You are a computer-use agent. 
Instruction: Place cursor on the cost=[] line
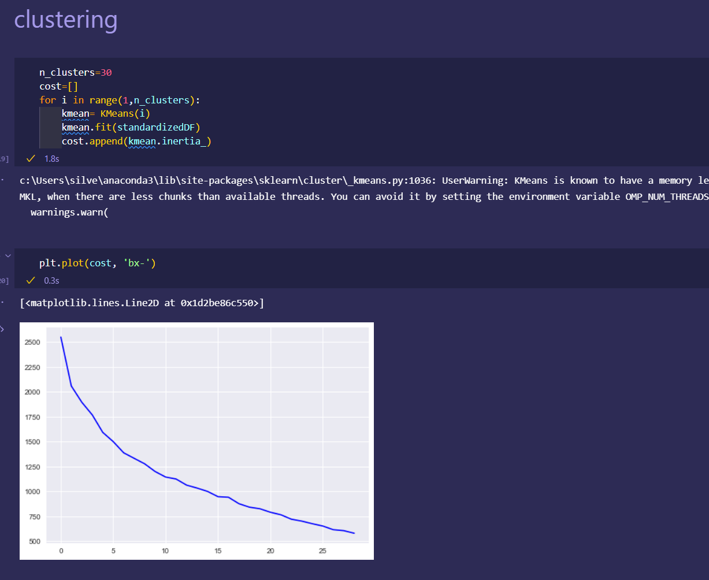click(x=58, y=86)
